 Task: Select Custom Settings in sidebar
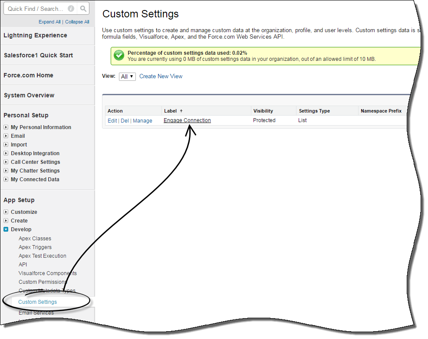(37, 302)
